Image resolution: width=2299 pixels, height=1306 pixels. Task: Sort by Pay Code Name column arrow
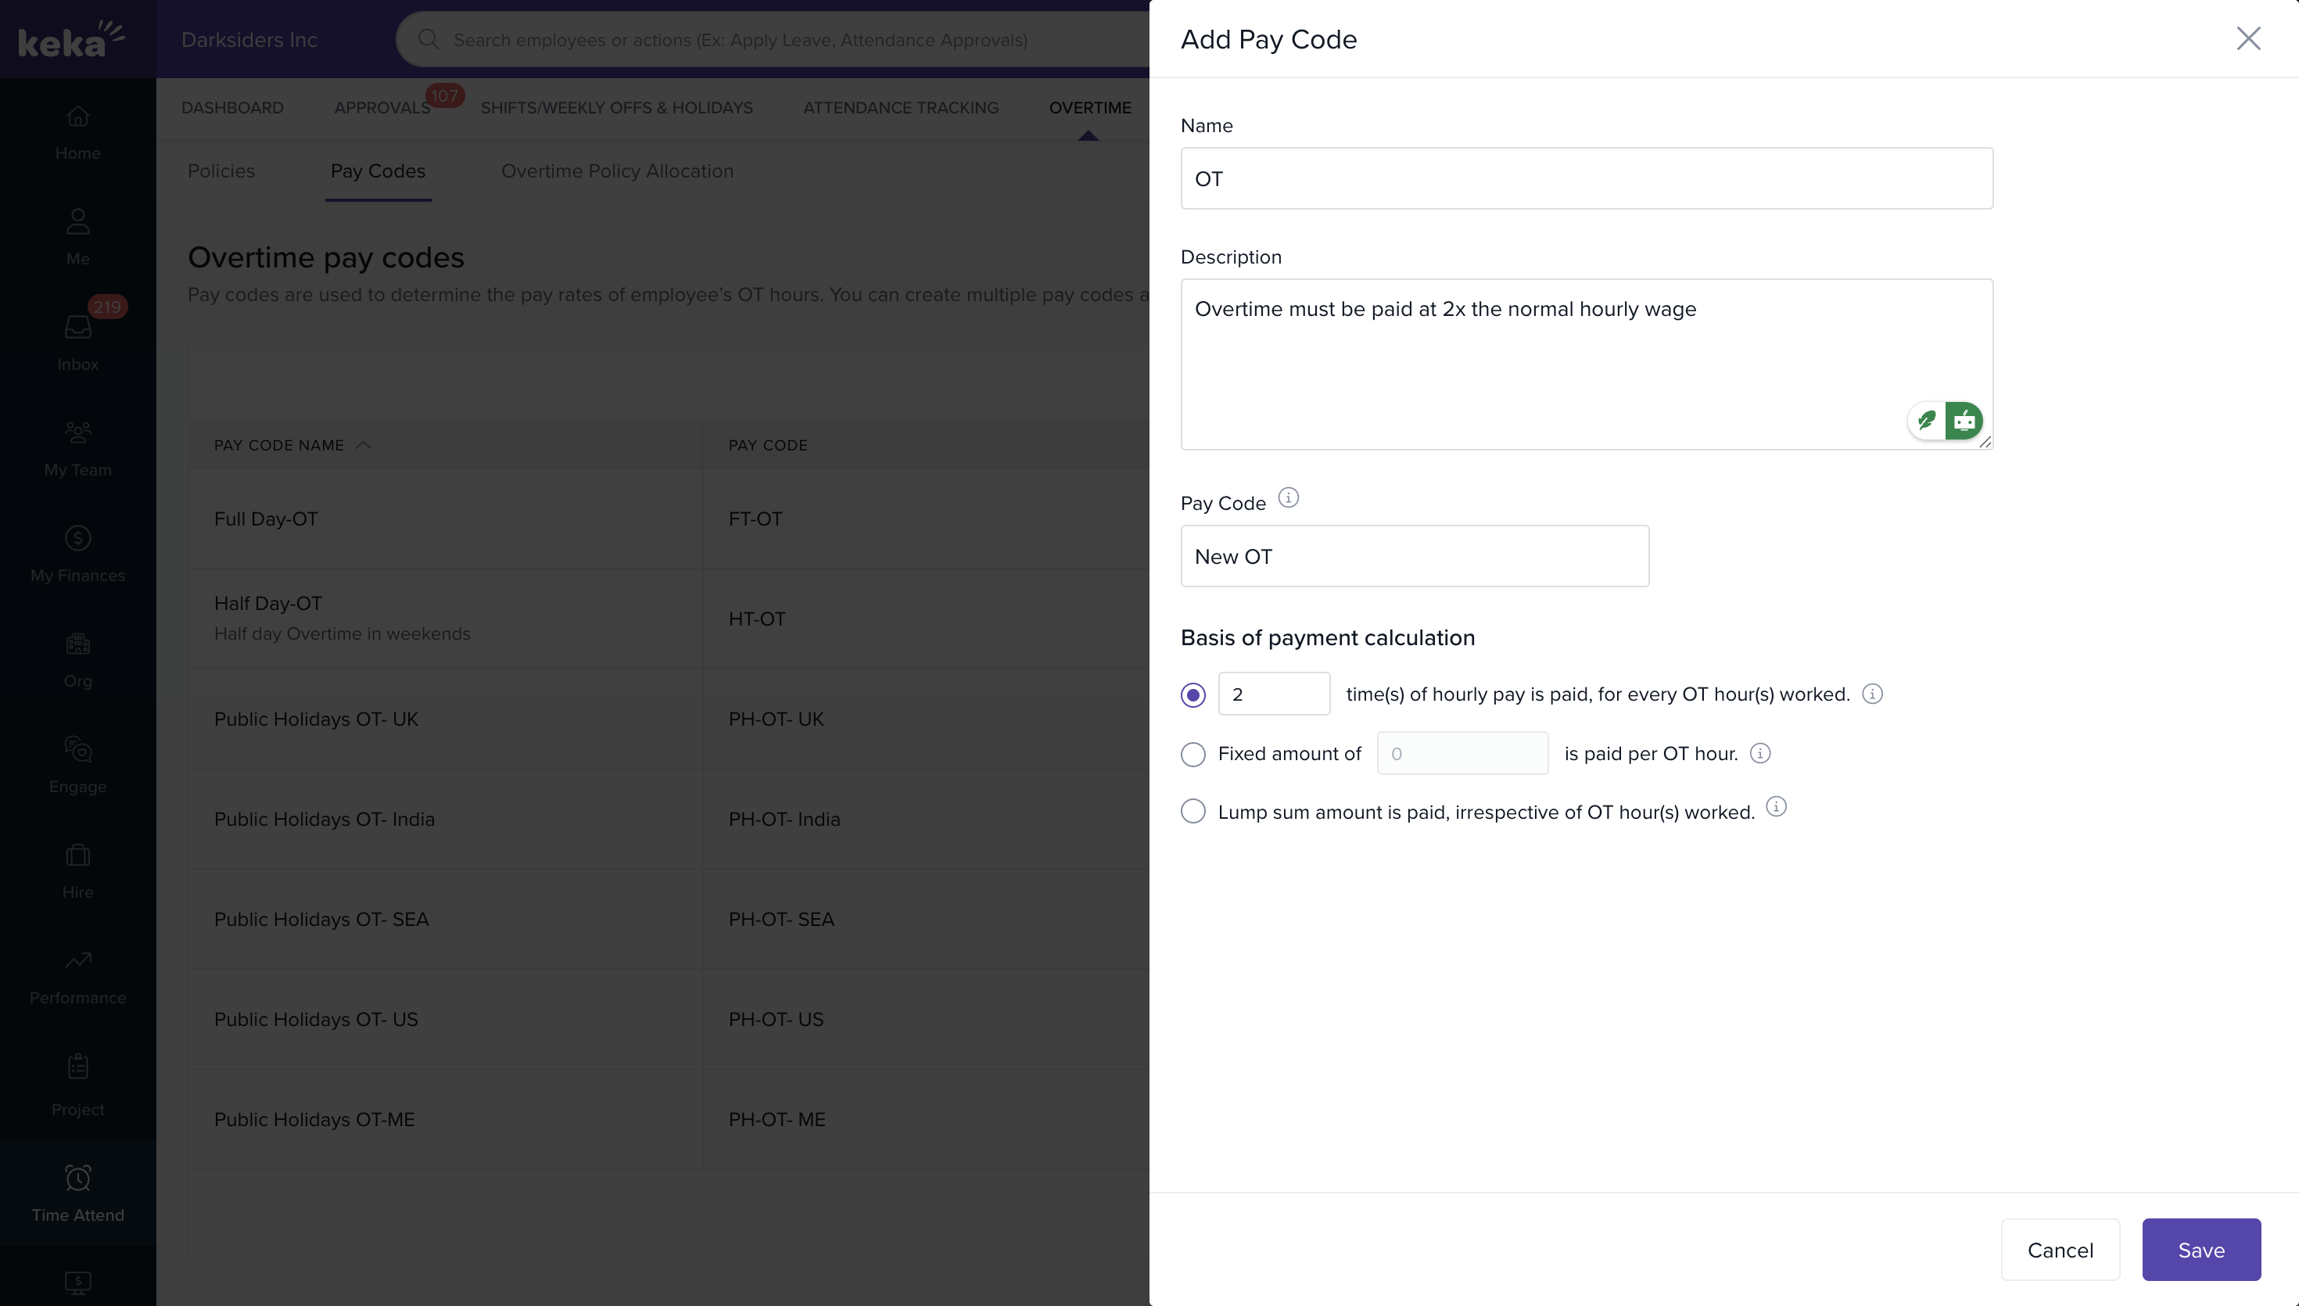pyautogui.click(x=363, y=446)
